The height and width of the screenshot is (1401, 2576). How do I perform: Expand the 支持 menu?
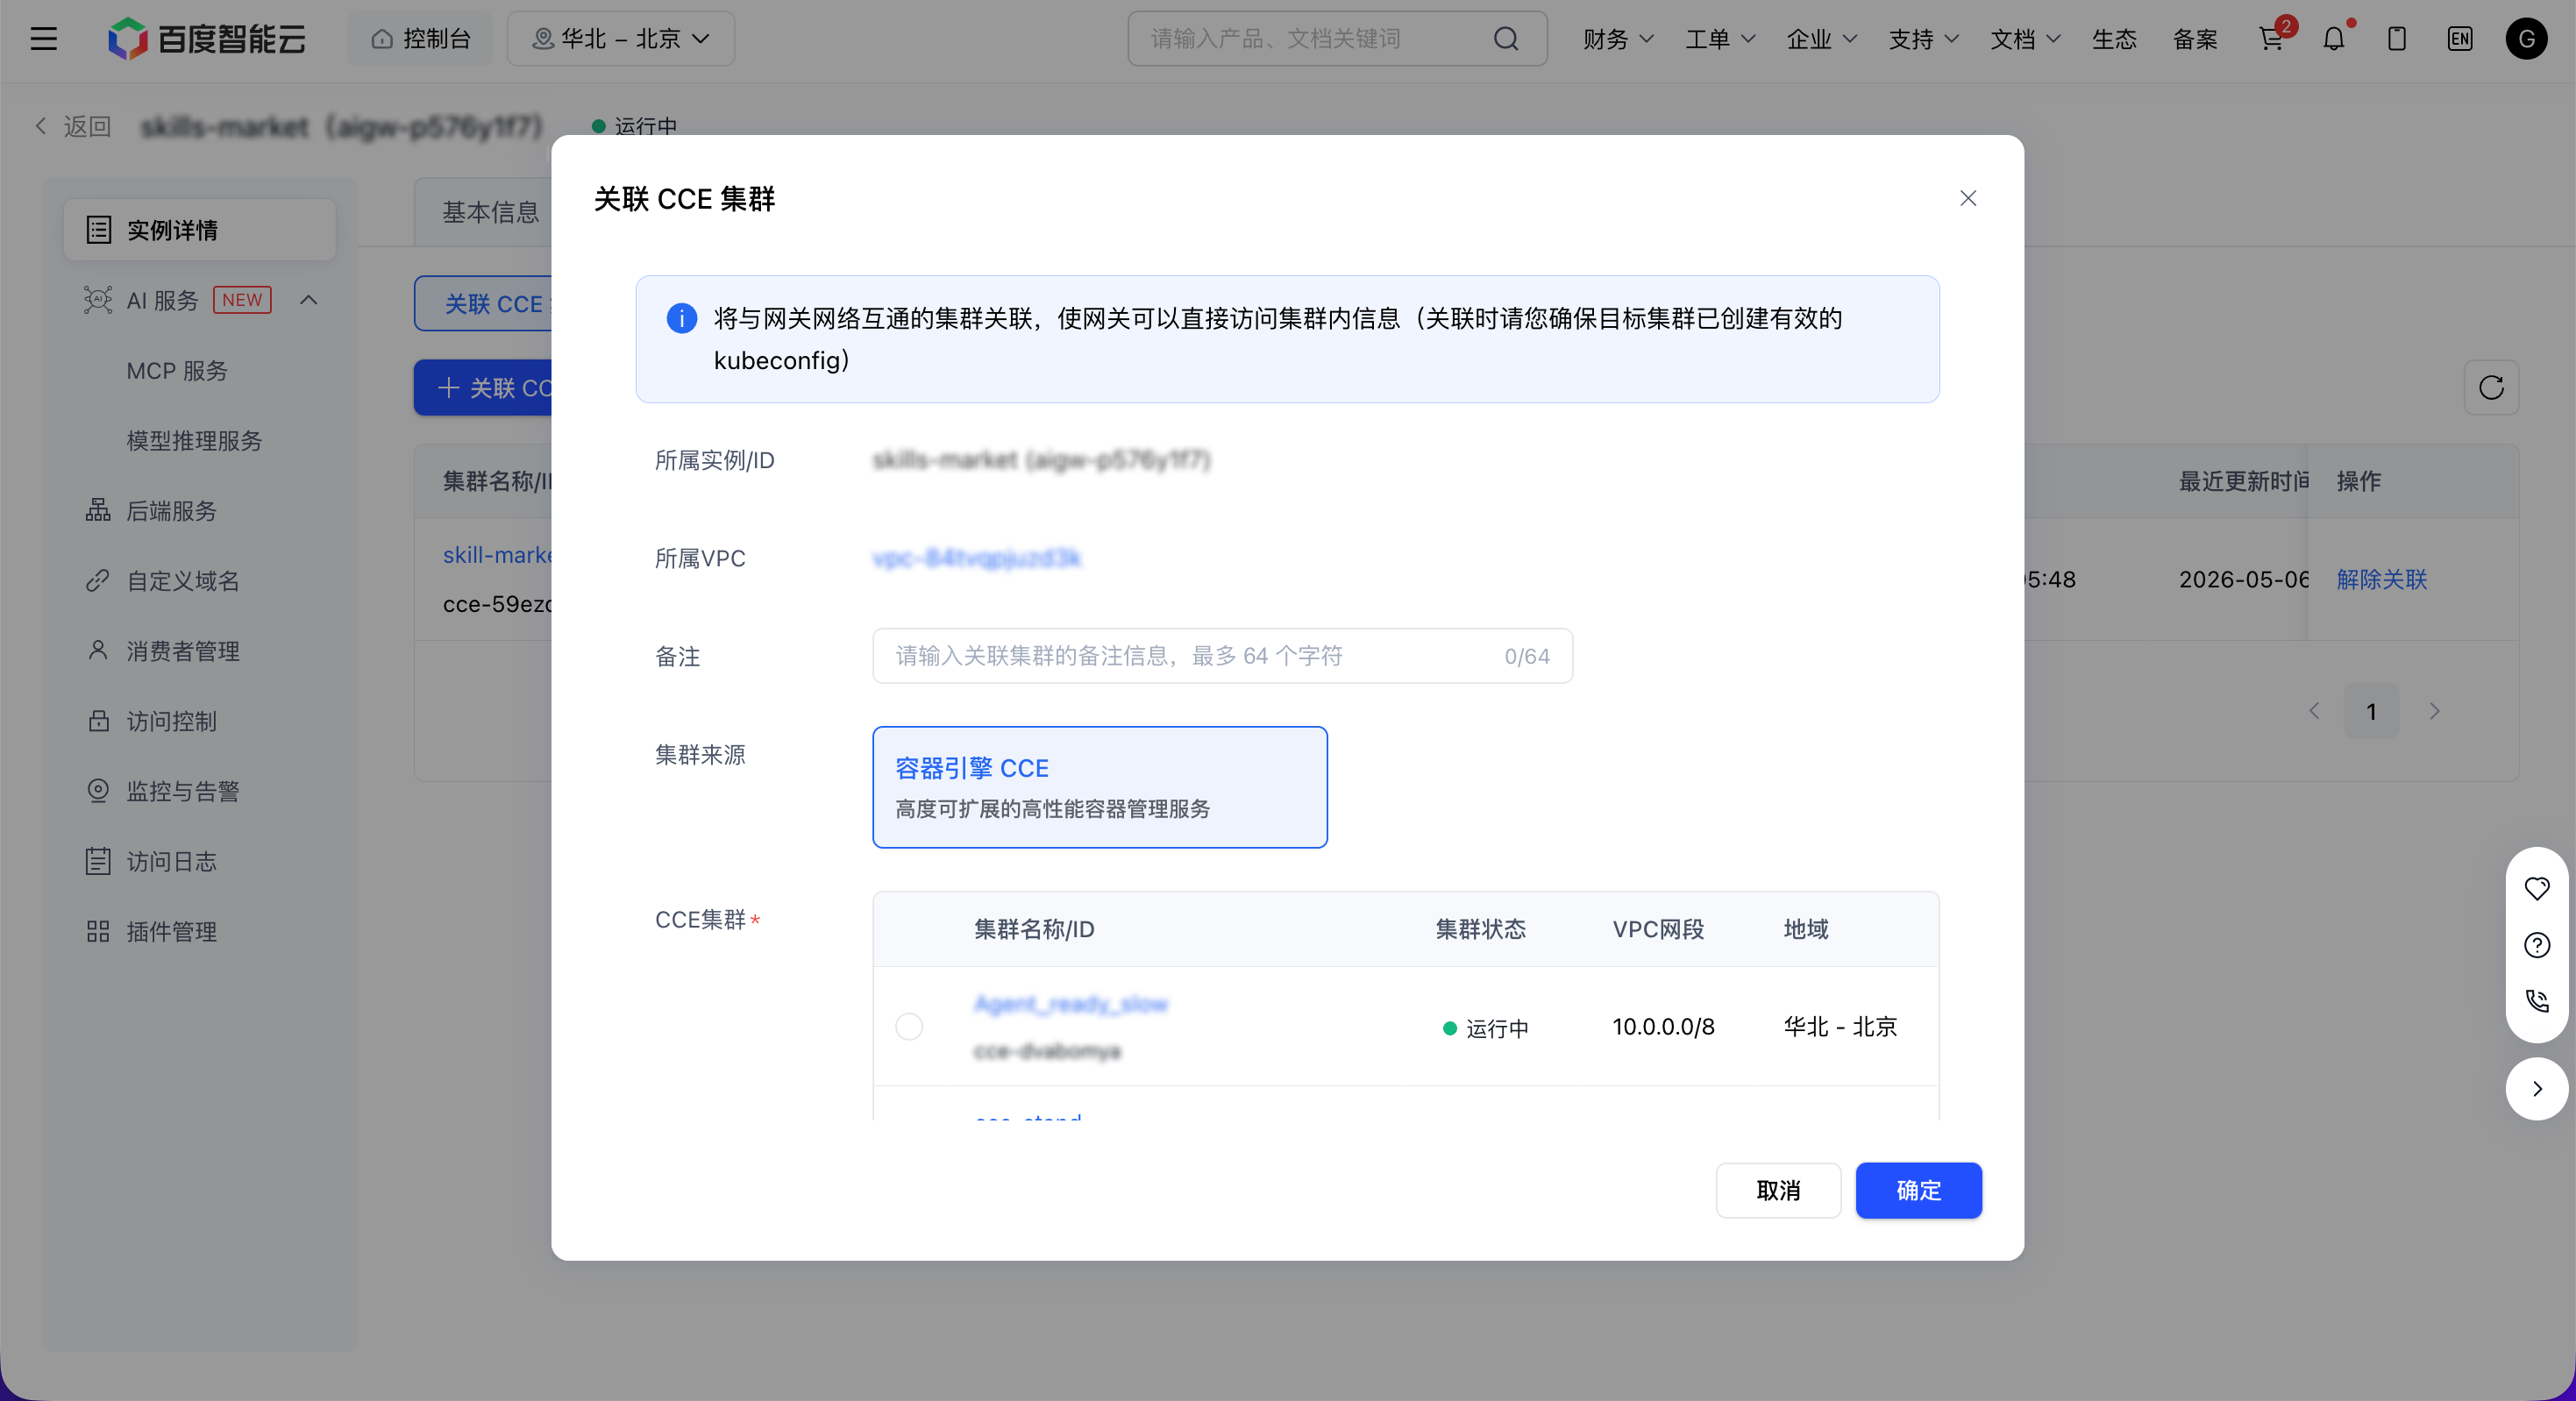[1923, 39]
